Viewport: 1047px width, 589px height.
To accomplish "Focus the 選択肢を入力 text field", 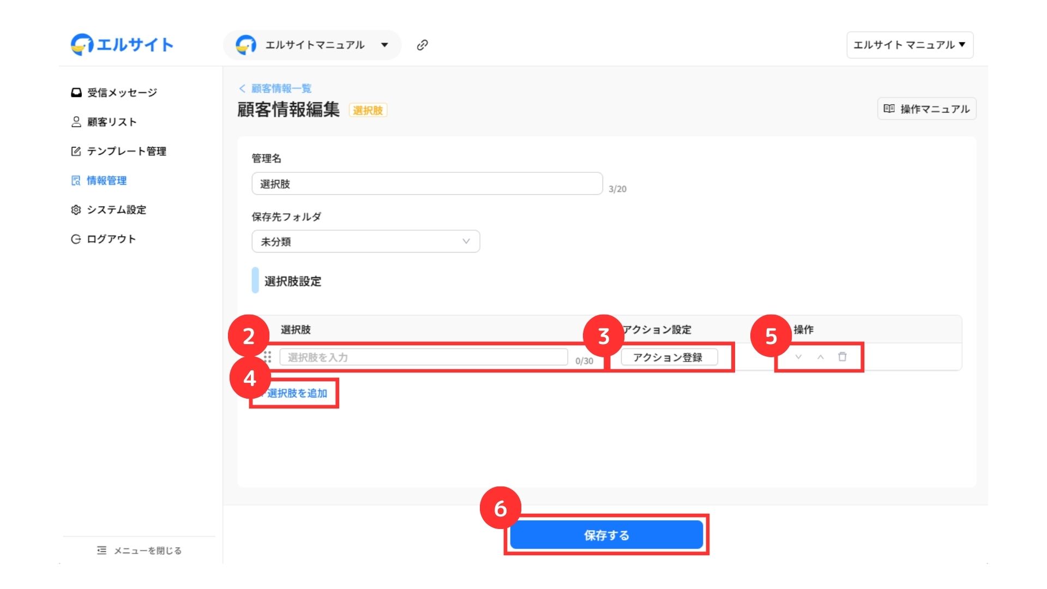I will click(423, 357).
